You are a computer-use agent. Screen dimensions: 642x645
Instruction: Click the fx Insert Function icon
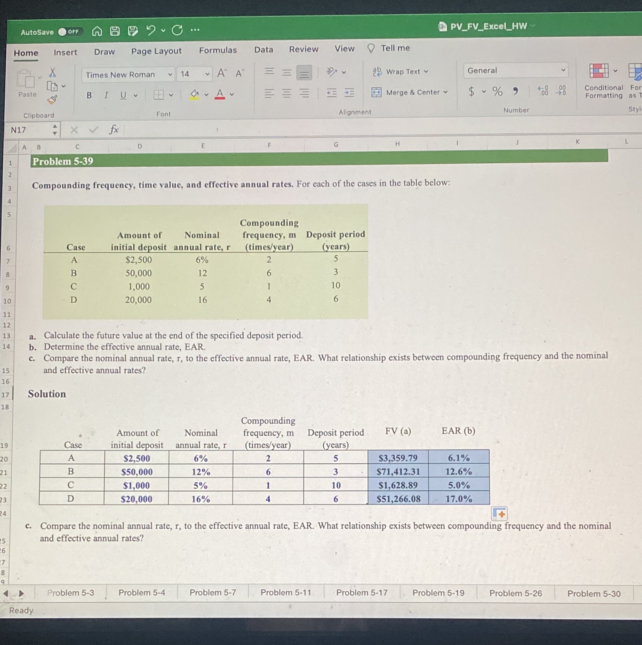(x=113, y=130)
